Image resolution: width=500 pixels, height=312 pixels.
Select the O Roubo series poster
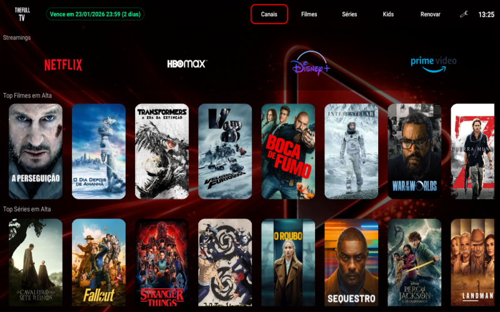coord(288,262)
